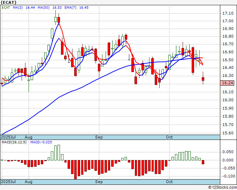
Task: Click the MA(3) value 16.44
Action: (30, 8)
